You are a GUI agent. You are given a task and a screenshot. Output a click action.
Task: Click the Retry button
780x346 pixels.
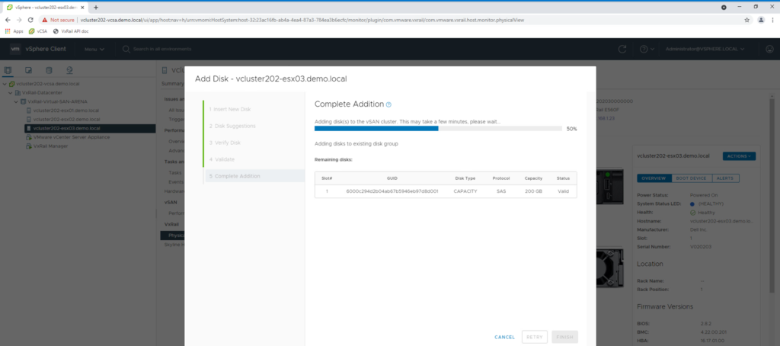534,337
